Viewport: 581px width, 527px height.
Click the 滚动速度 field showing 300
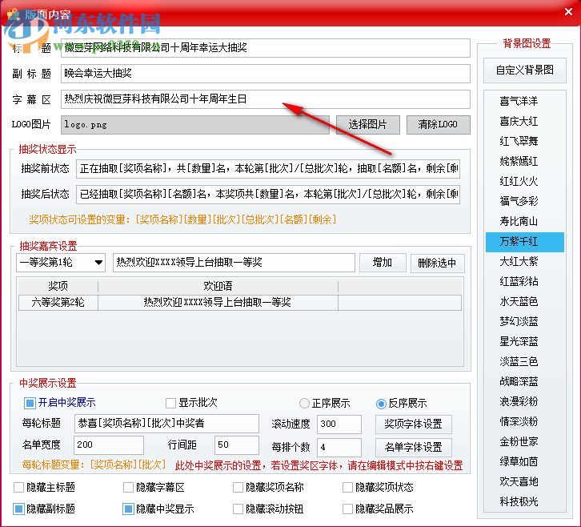339,424
